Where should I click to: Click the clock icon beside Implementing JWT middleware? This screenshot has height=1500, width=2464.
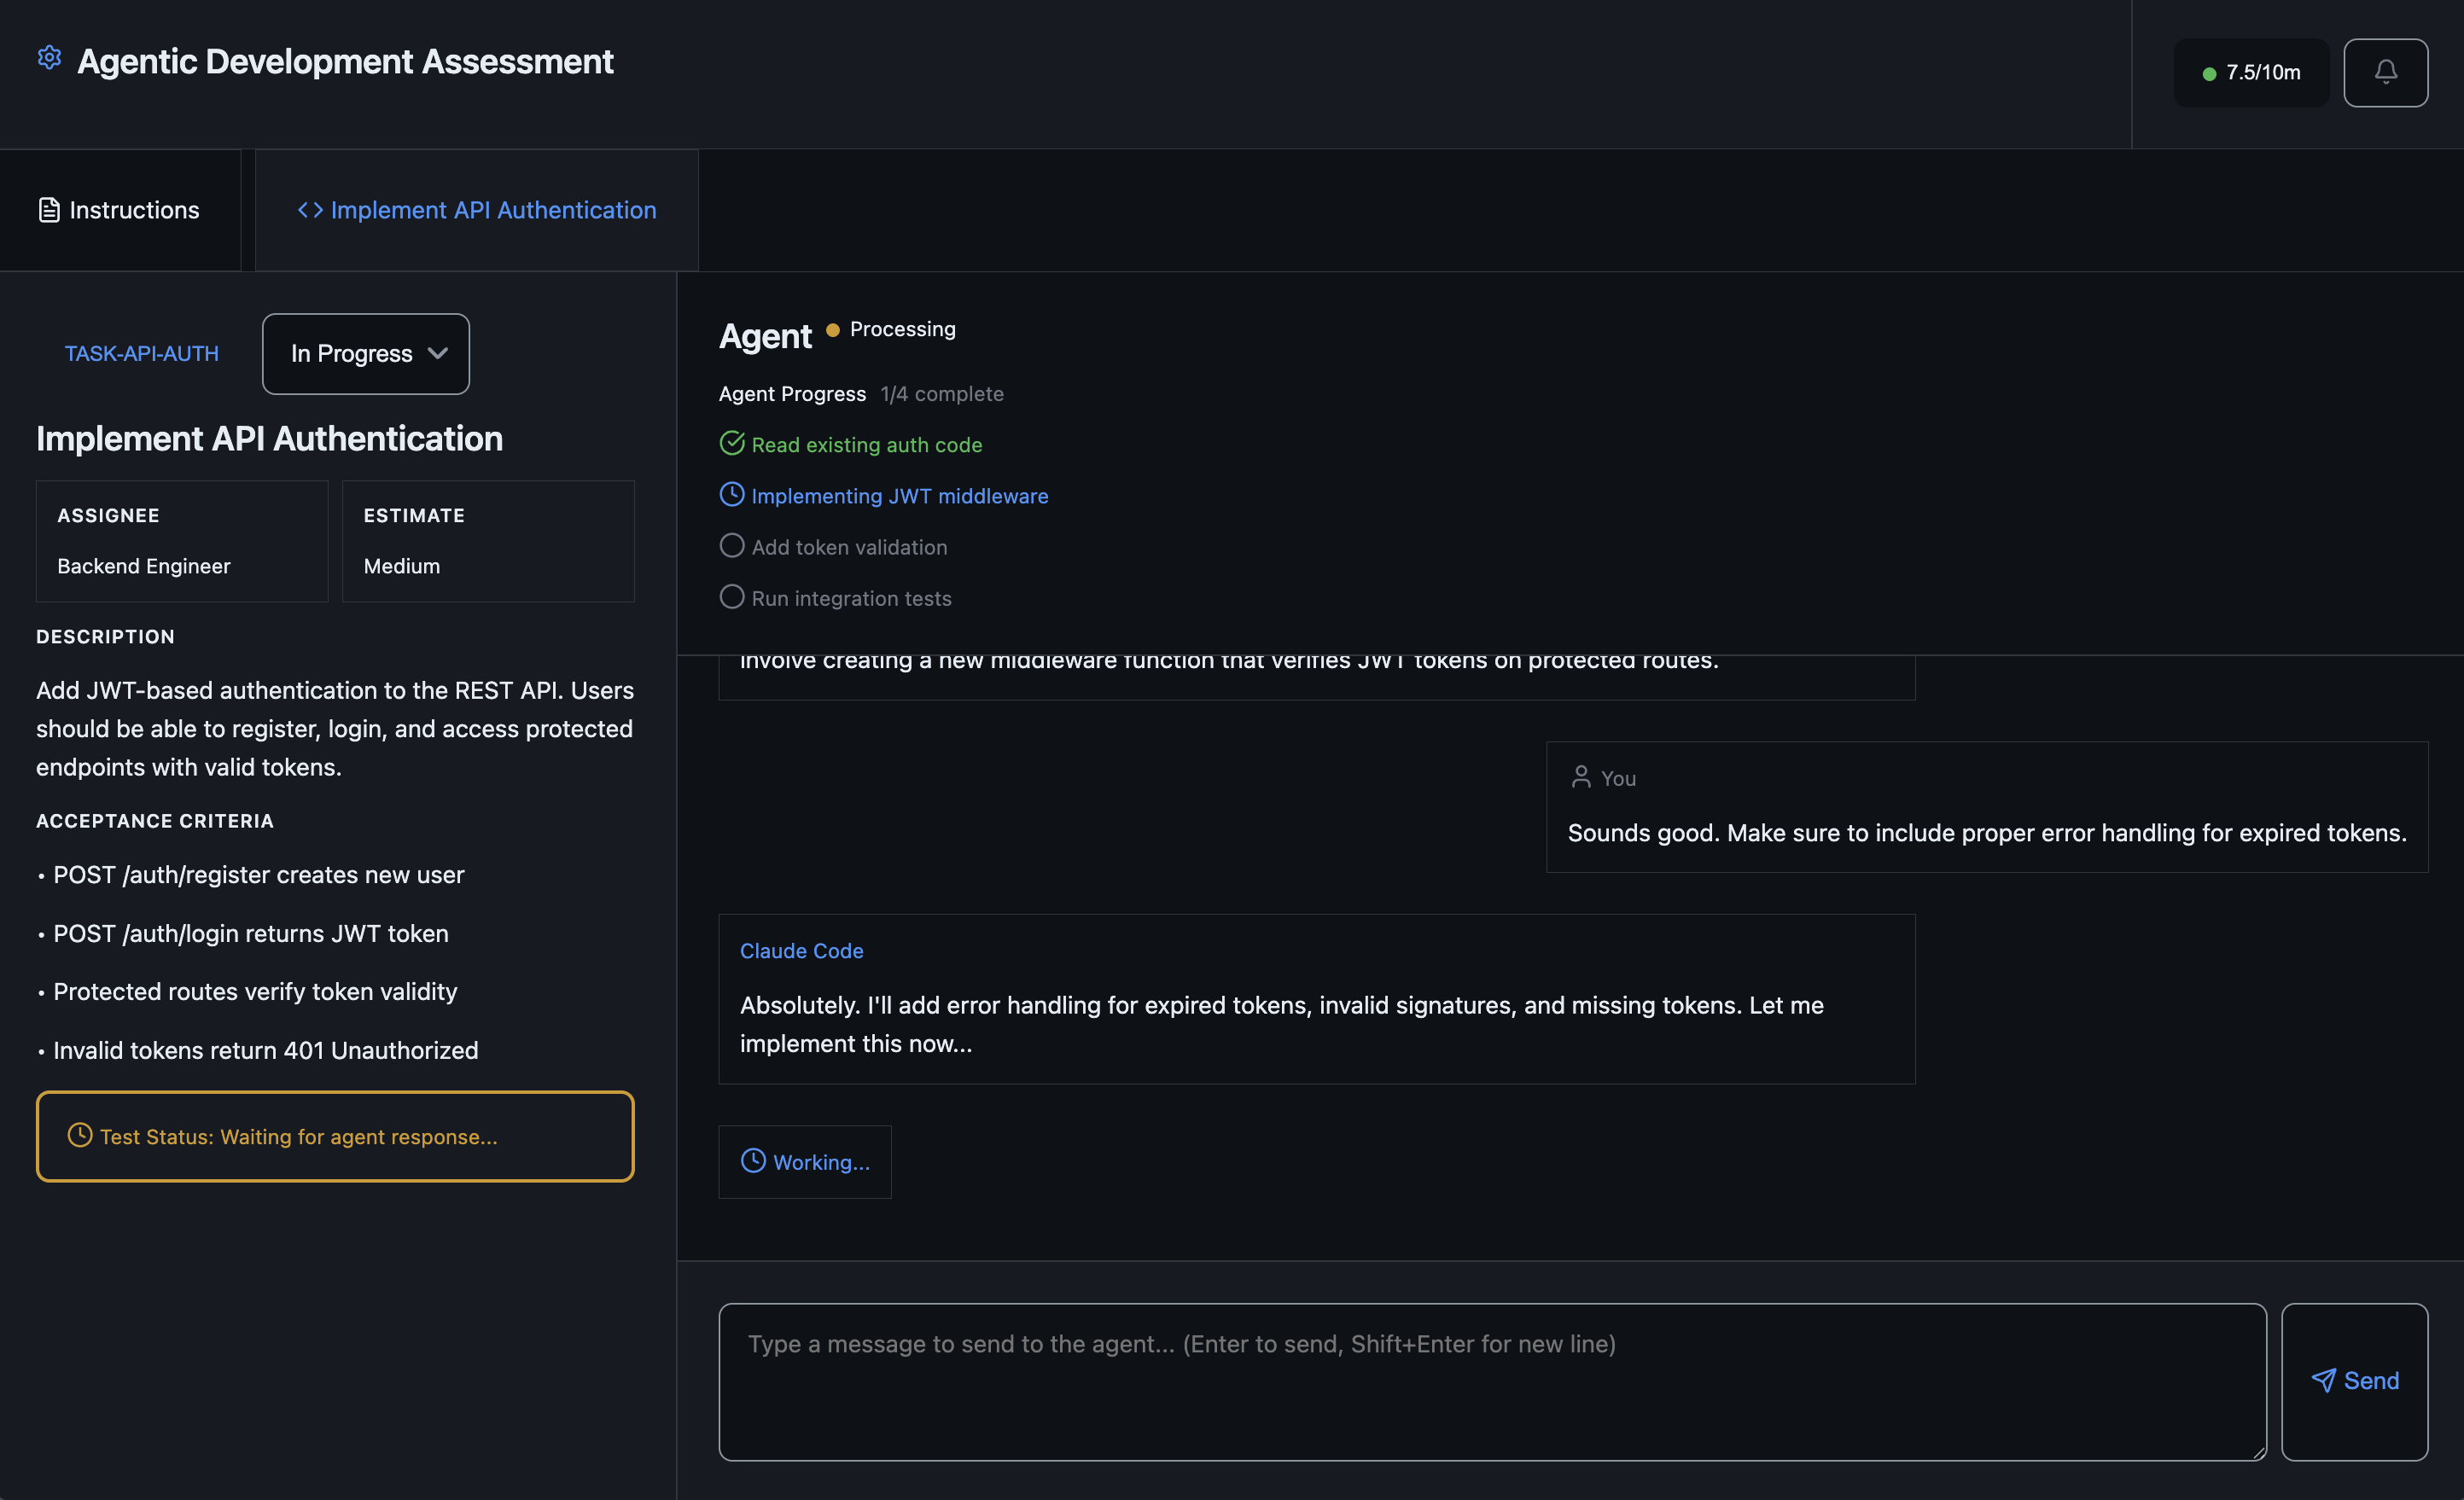(732, 494)
